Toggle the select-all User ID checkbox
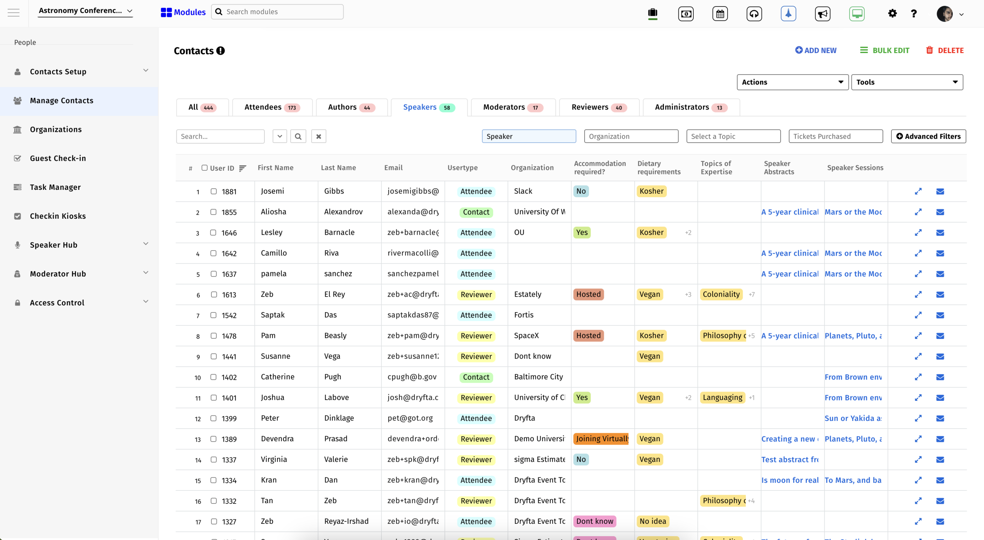Image resolution: width=984 pixels, height=540 pixels. tap(204, 168)
